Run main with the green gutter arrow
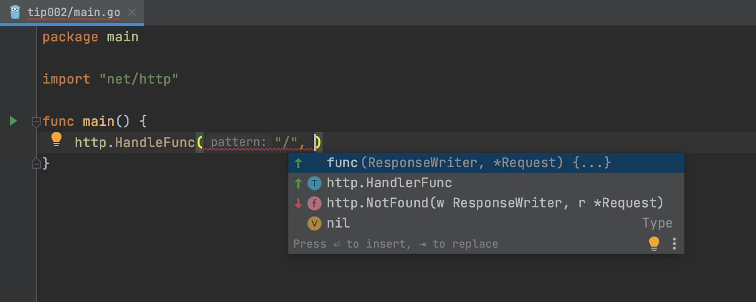The width and height of the screenshot is (756, 302). [x=14, y=121]
